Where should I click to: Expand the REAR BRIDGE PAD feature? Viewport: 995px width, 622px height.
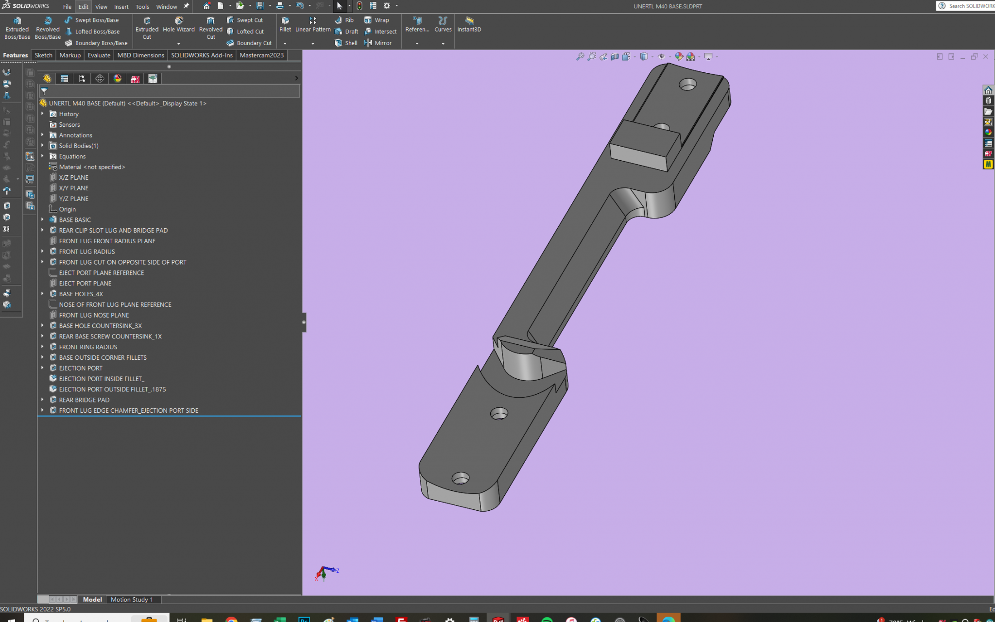pos(42,400)
